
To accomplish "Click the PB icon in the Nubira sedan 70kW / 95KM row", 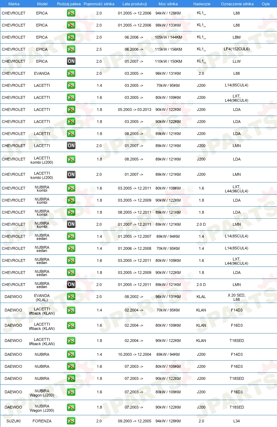I will (71, 248).
